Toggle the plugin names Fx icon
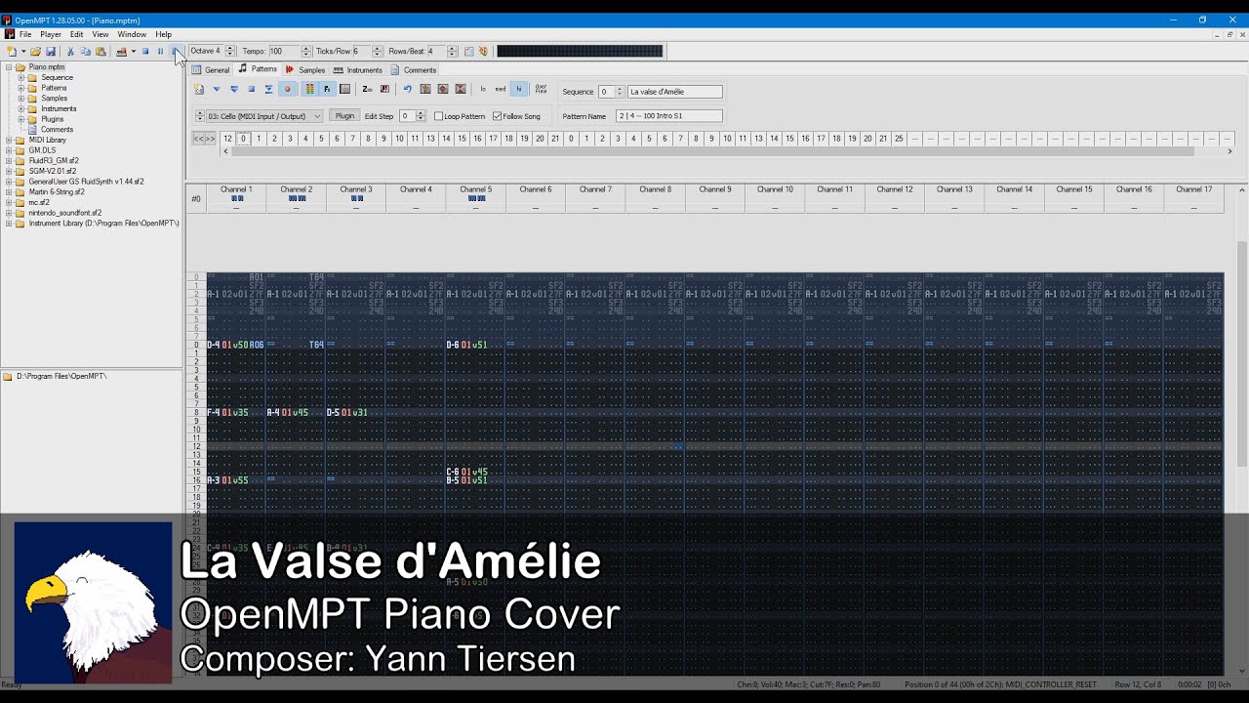This screenshot has height=703, width=1249. (327, 89)
